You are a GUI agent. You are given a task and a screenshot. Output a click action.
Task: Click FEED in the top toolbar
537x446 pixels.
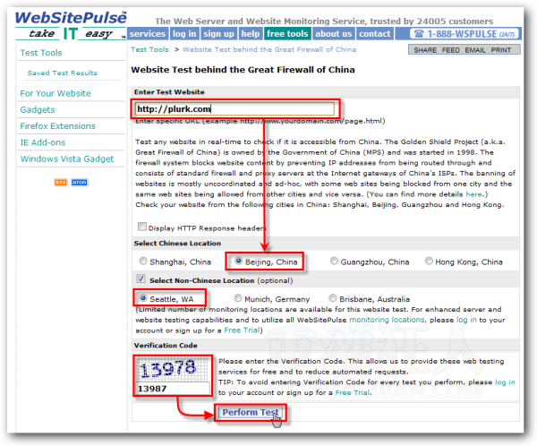click(451, 50)
